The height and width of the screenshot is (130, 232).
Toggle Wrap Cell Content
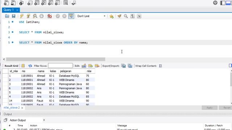coord(161,66)
